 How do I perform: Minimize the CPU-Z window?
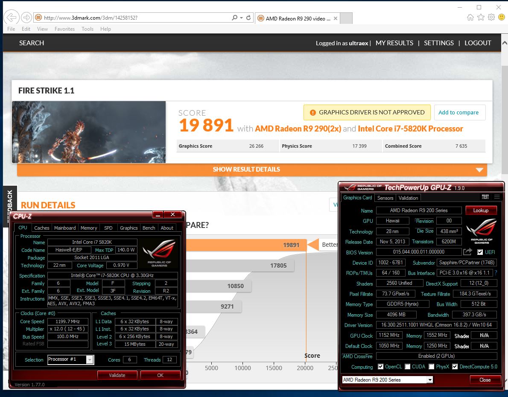click(158, 215)
